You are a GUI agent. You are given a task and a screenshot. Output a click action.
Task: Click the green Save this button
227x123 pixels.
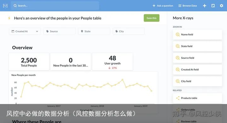(151, 18)
